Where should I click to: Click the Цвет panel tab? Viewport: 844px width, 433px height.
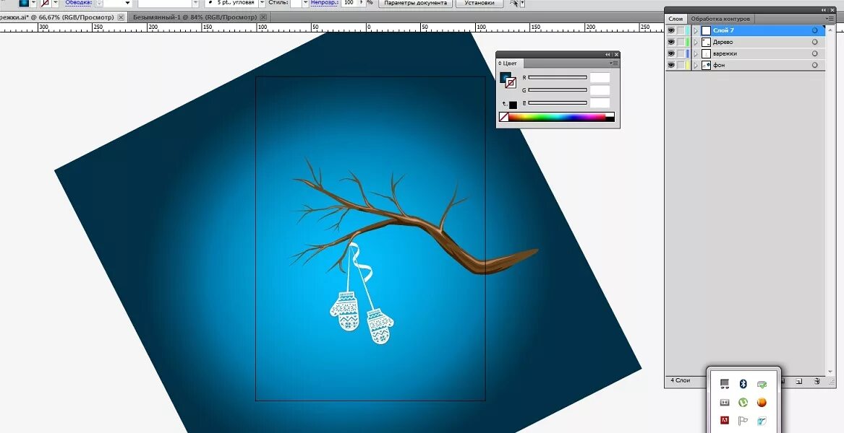pyautogui.click(x=508, y=64)
